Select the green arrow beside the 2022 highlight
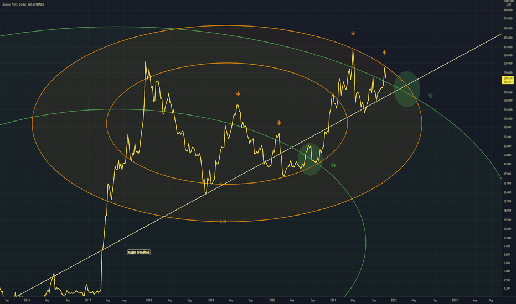The height and width of the screenshot is (304, 516). [430, 96]
